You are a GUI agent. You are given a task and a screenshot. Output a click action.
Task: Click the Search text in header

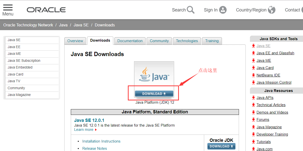click(x=179, y=10)
